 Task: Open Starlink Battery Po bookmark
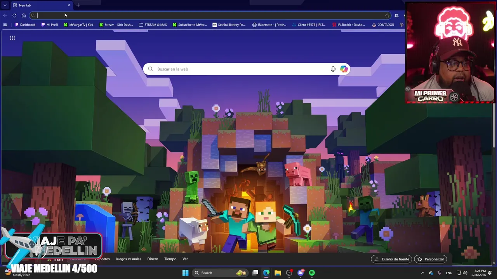(229, 25)
